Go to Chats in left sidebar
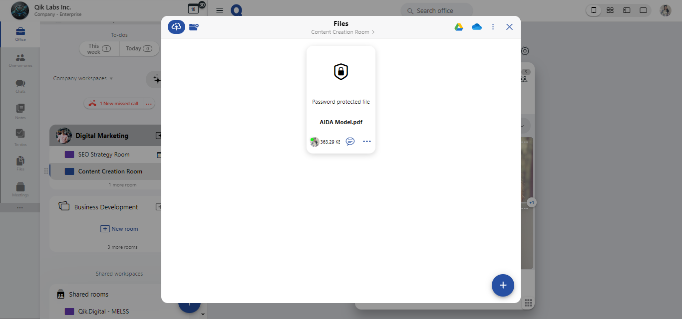 point(20,86)
